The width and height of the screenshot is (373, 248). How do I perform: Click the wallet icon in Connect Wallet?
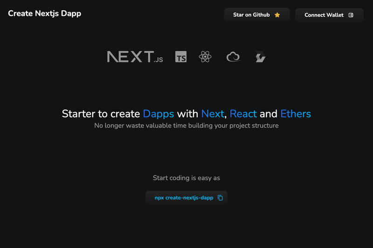coord(351,15)
